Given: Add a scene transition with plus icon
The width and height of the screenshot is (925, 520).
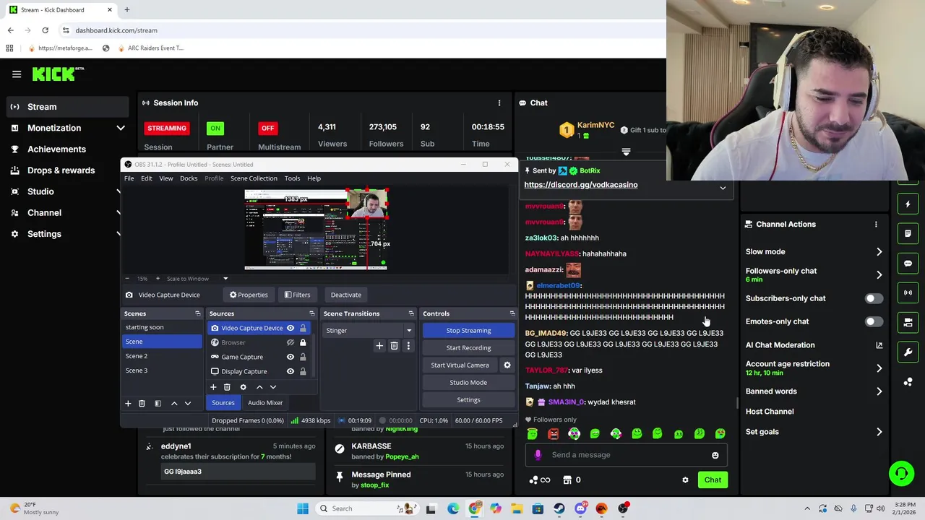Looking at the screenshot, I should [379, 346].
